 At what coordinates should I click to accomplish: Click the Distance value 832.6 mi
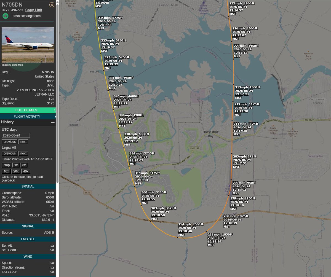(x=48, y=220)
